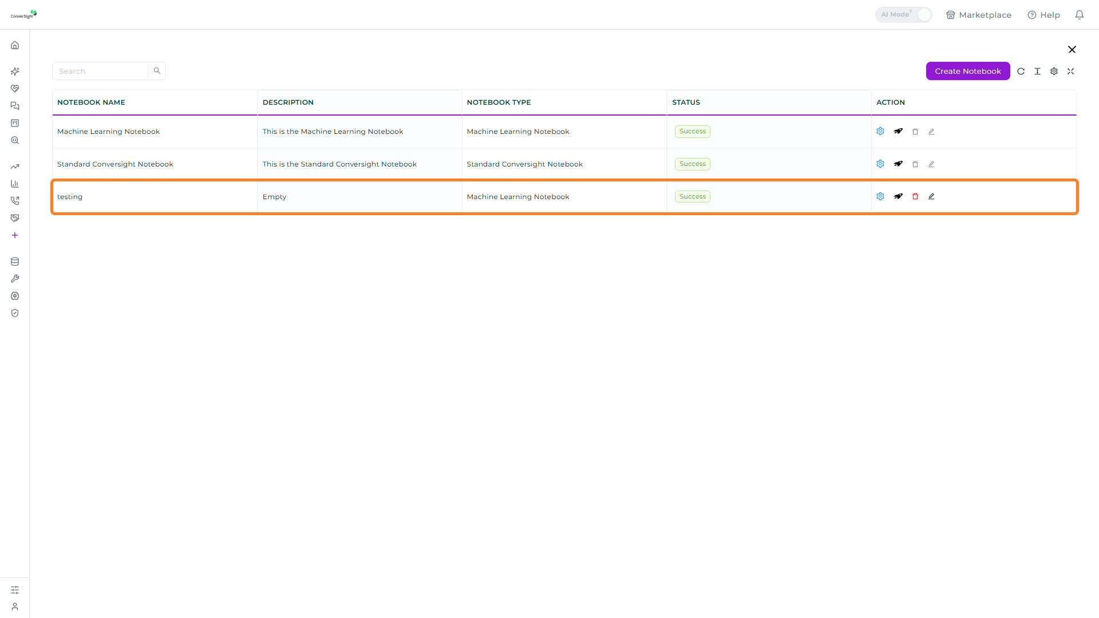Open the Help link
The height and width of the screenshot is (618, 1099).
1043,15
